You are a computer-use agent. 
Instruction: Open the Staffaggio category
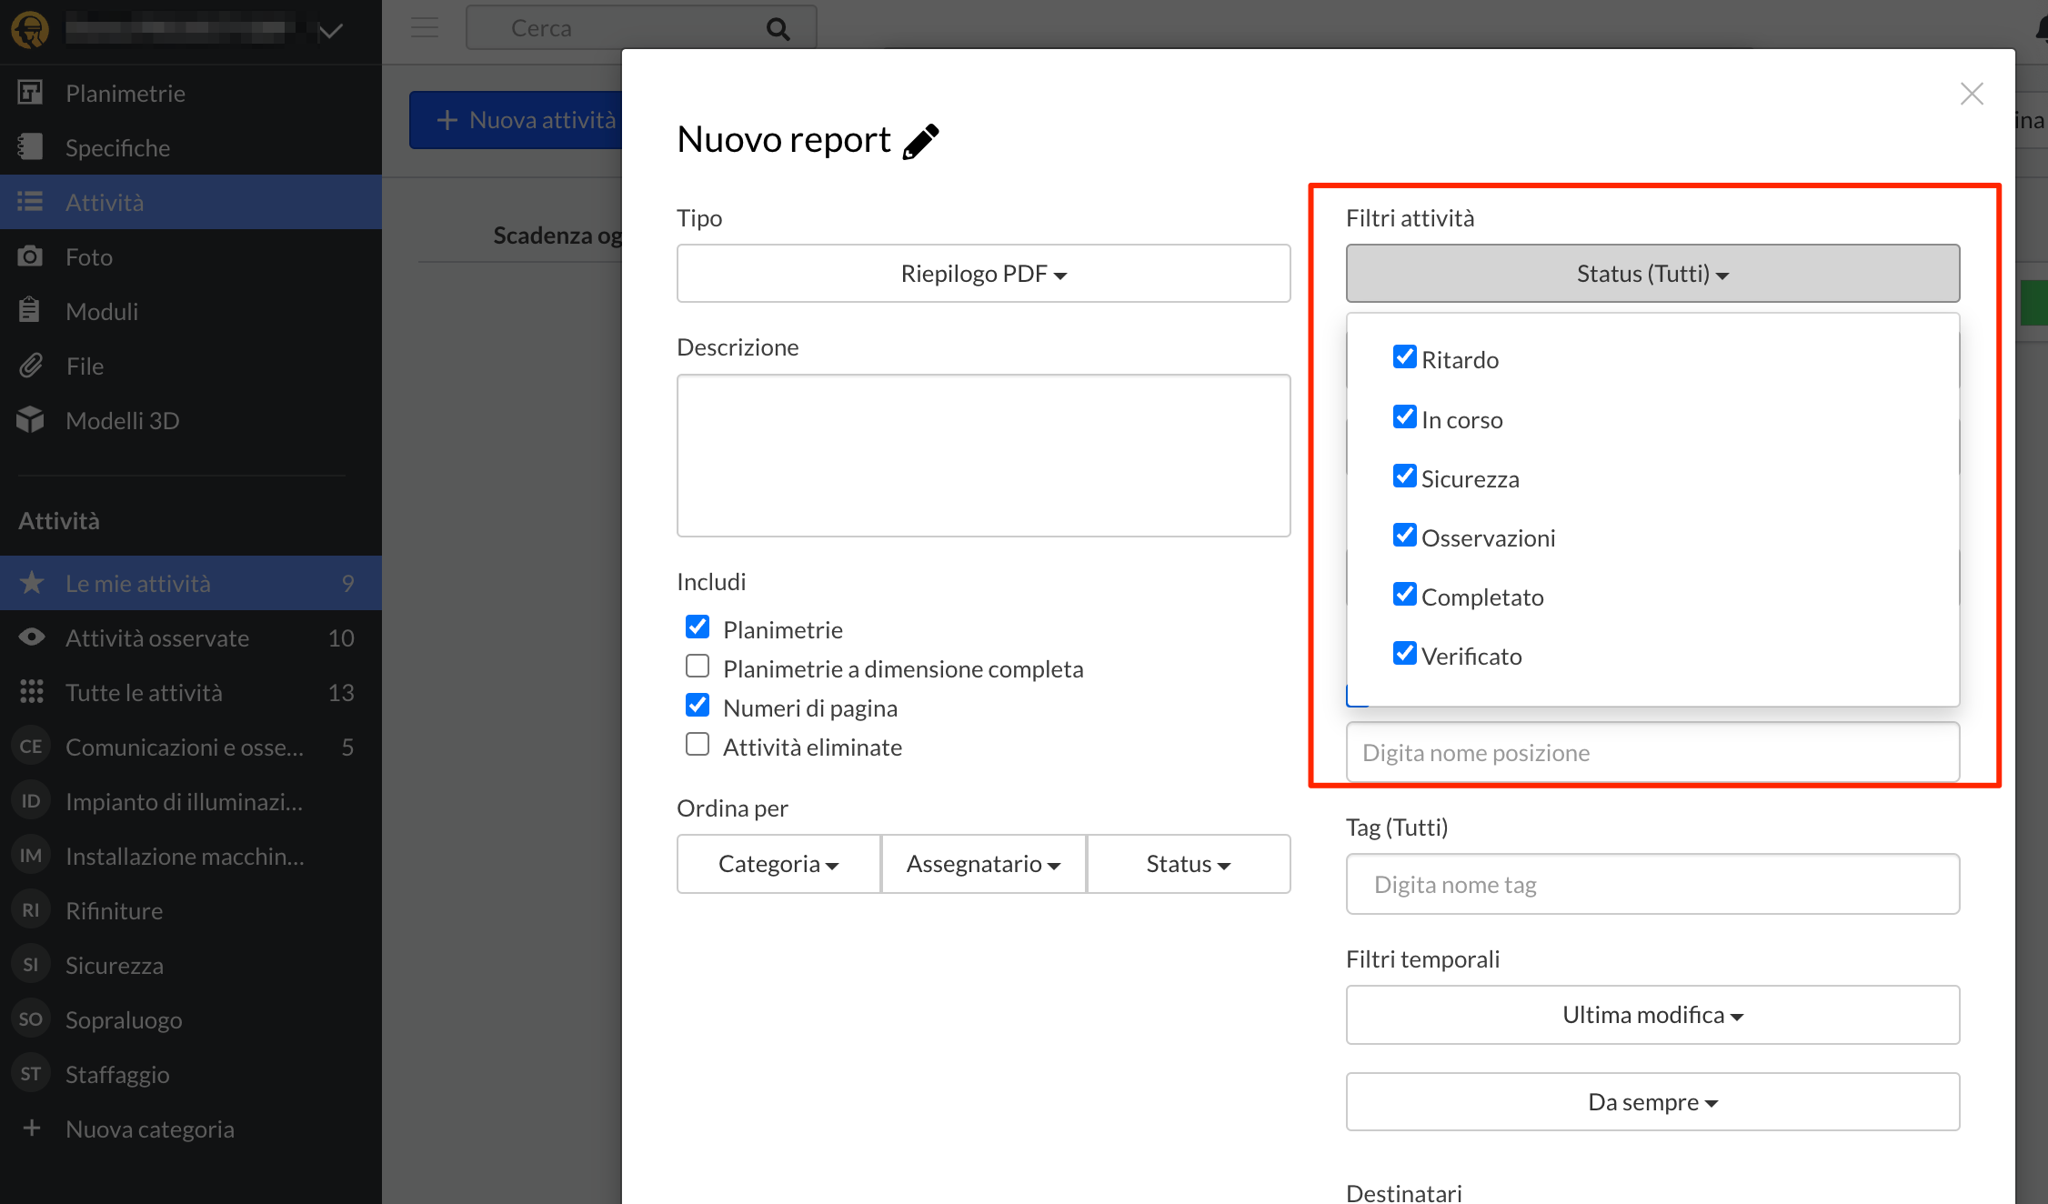click(191, 1074)
